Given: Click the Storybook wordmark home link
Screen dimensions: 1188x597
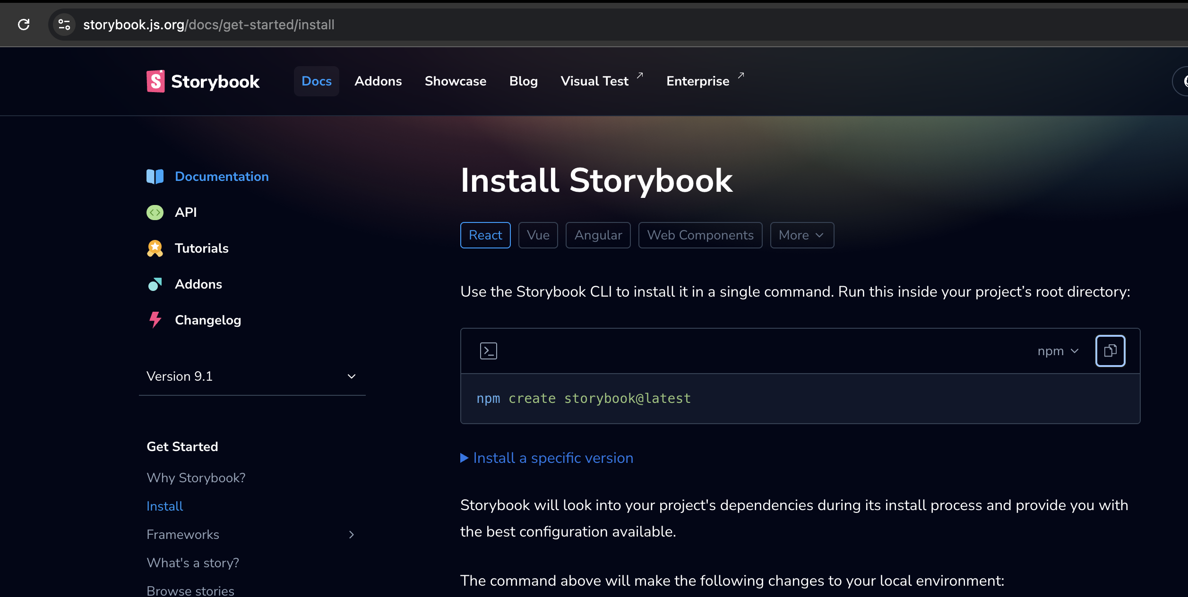Looking at the screenshot, I should tap(215, 81).
